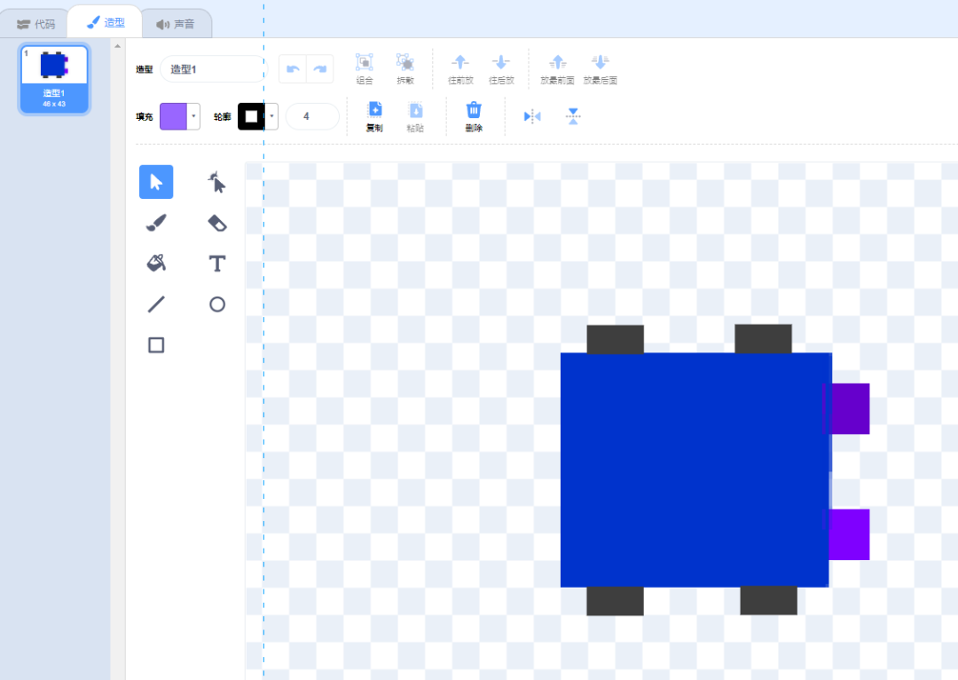Open the fill color dropdown
Image resolution: width=958 pixels, height=680 pixels.
pos(194,116)
